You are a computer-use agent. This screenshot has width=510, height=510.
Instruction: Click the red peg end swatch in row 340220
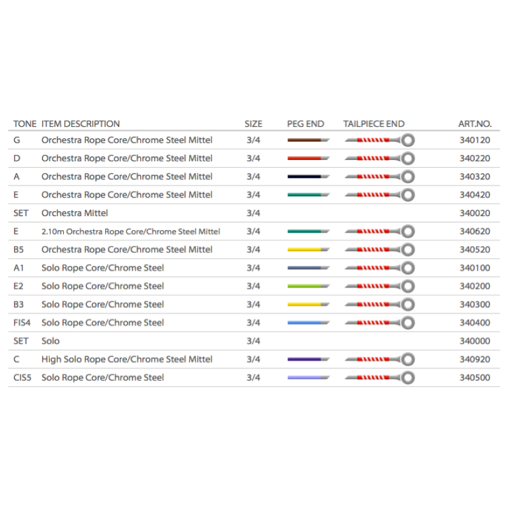click(x=309, y=158)
